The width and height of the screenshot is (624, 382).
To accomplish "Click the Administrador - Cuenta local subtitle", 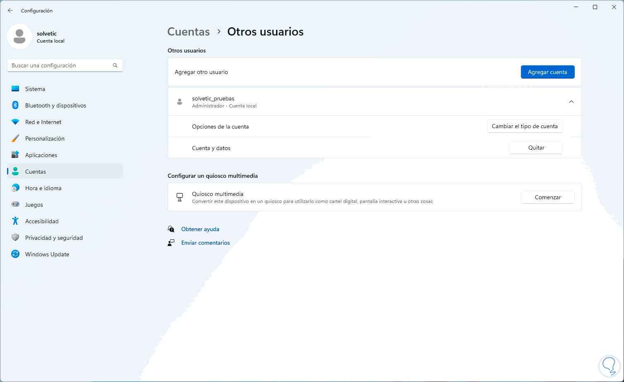I will click(224, 106).
